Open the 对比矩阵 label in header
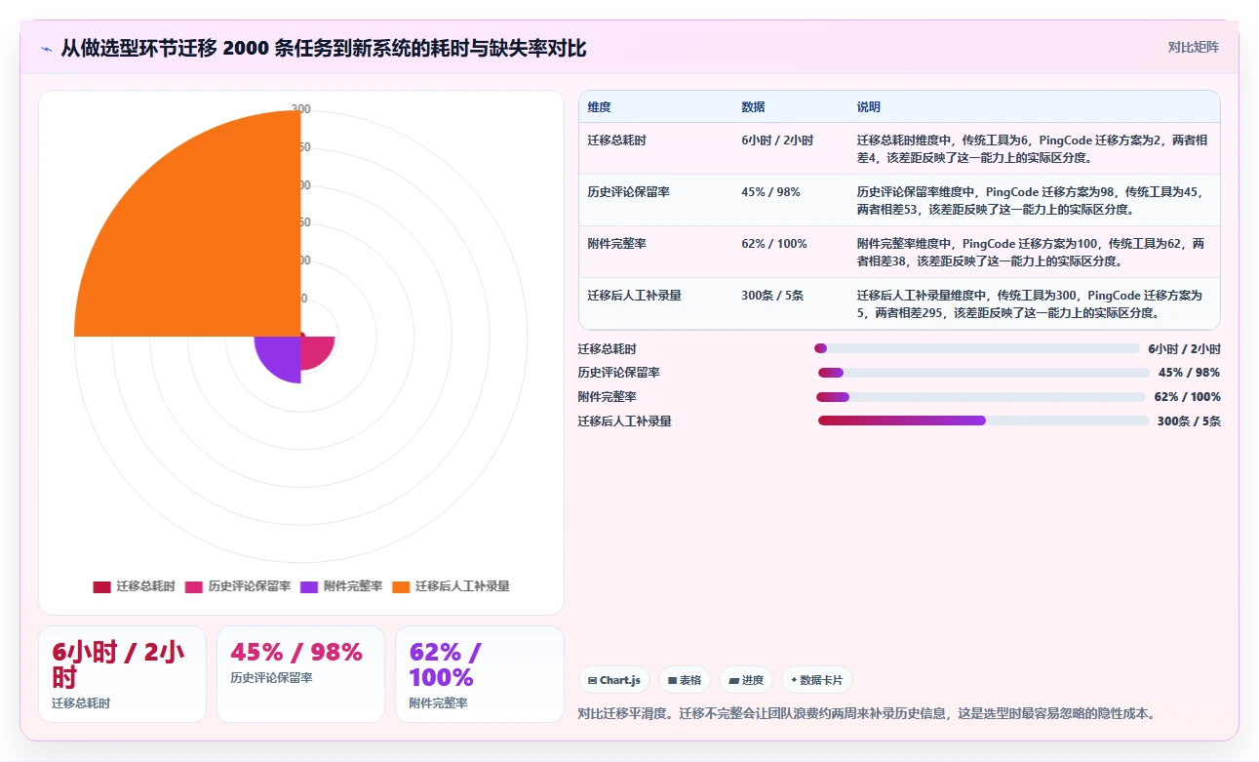 click(x=1194, y=47)
